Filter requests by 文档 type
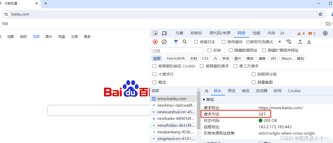 point(193,59)
